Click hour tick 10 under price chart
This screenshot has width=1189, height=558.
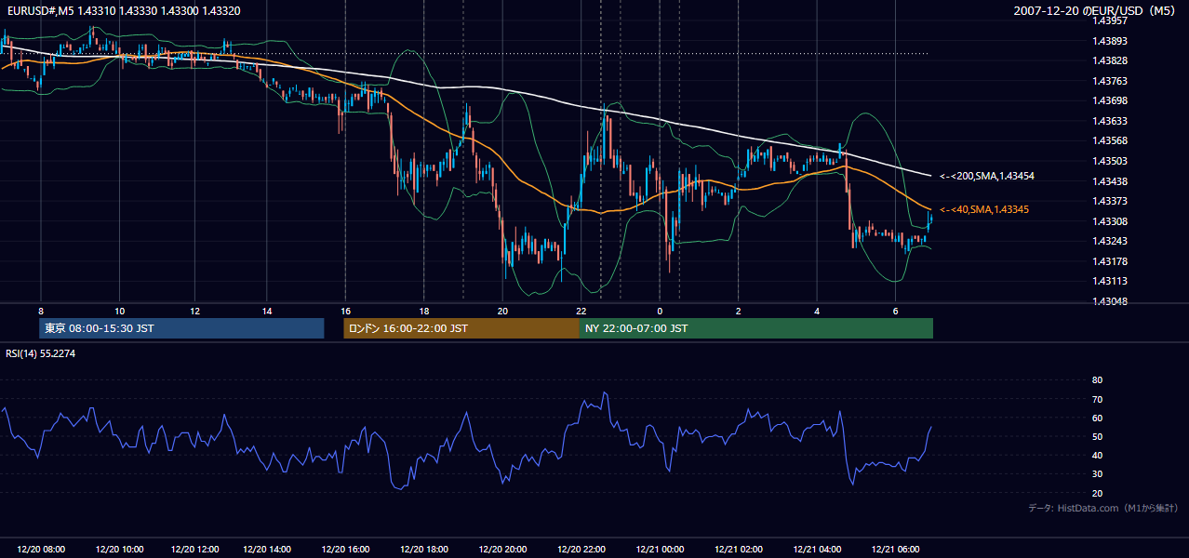[119, 311]
